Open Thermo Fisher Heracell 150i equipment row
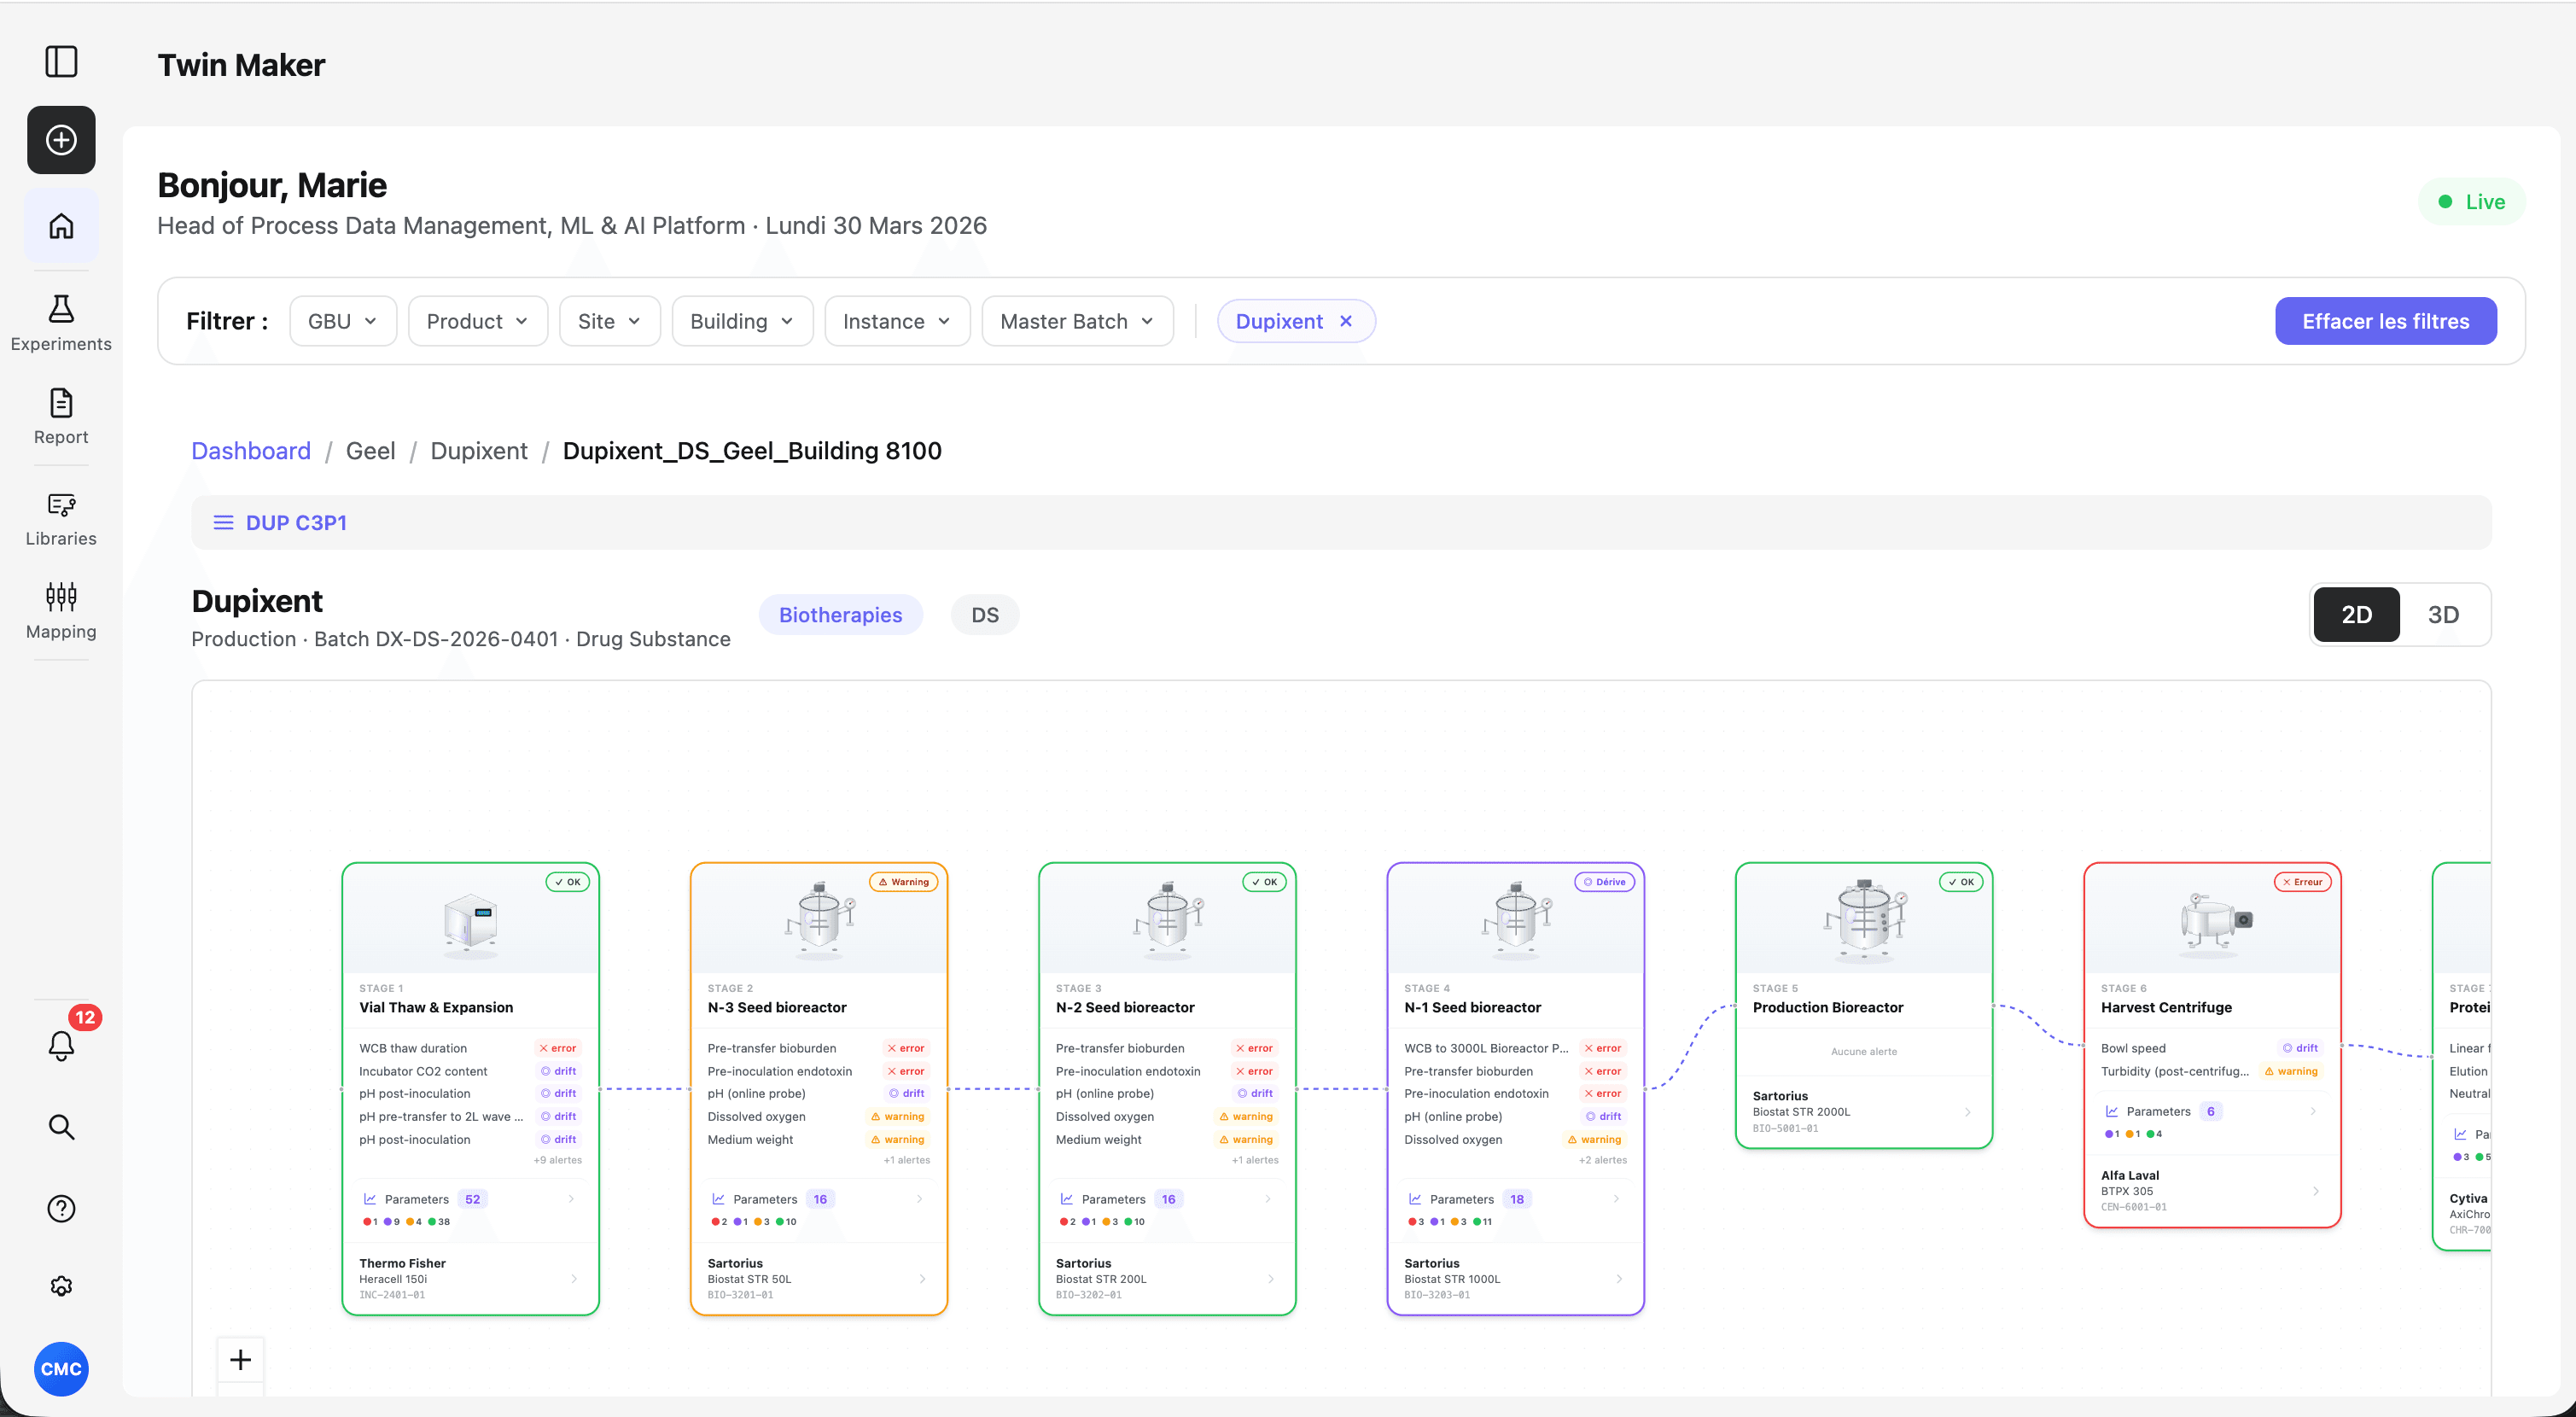 469,1278
